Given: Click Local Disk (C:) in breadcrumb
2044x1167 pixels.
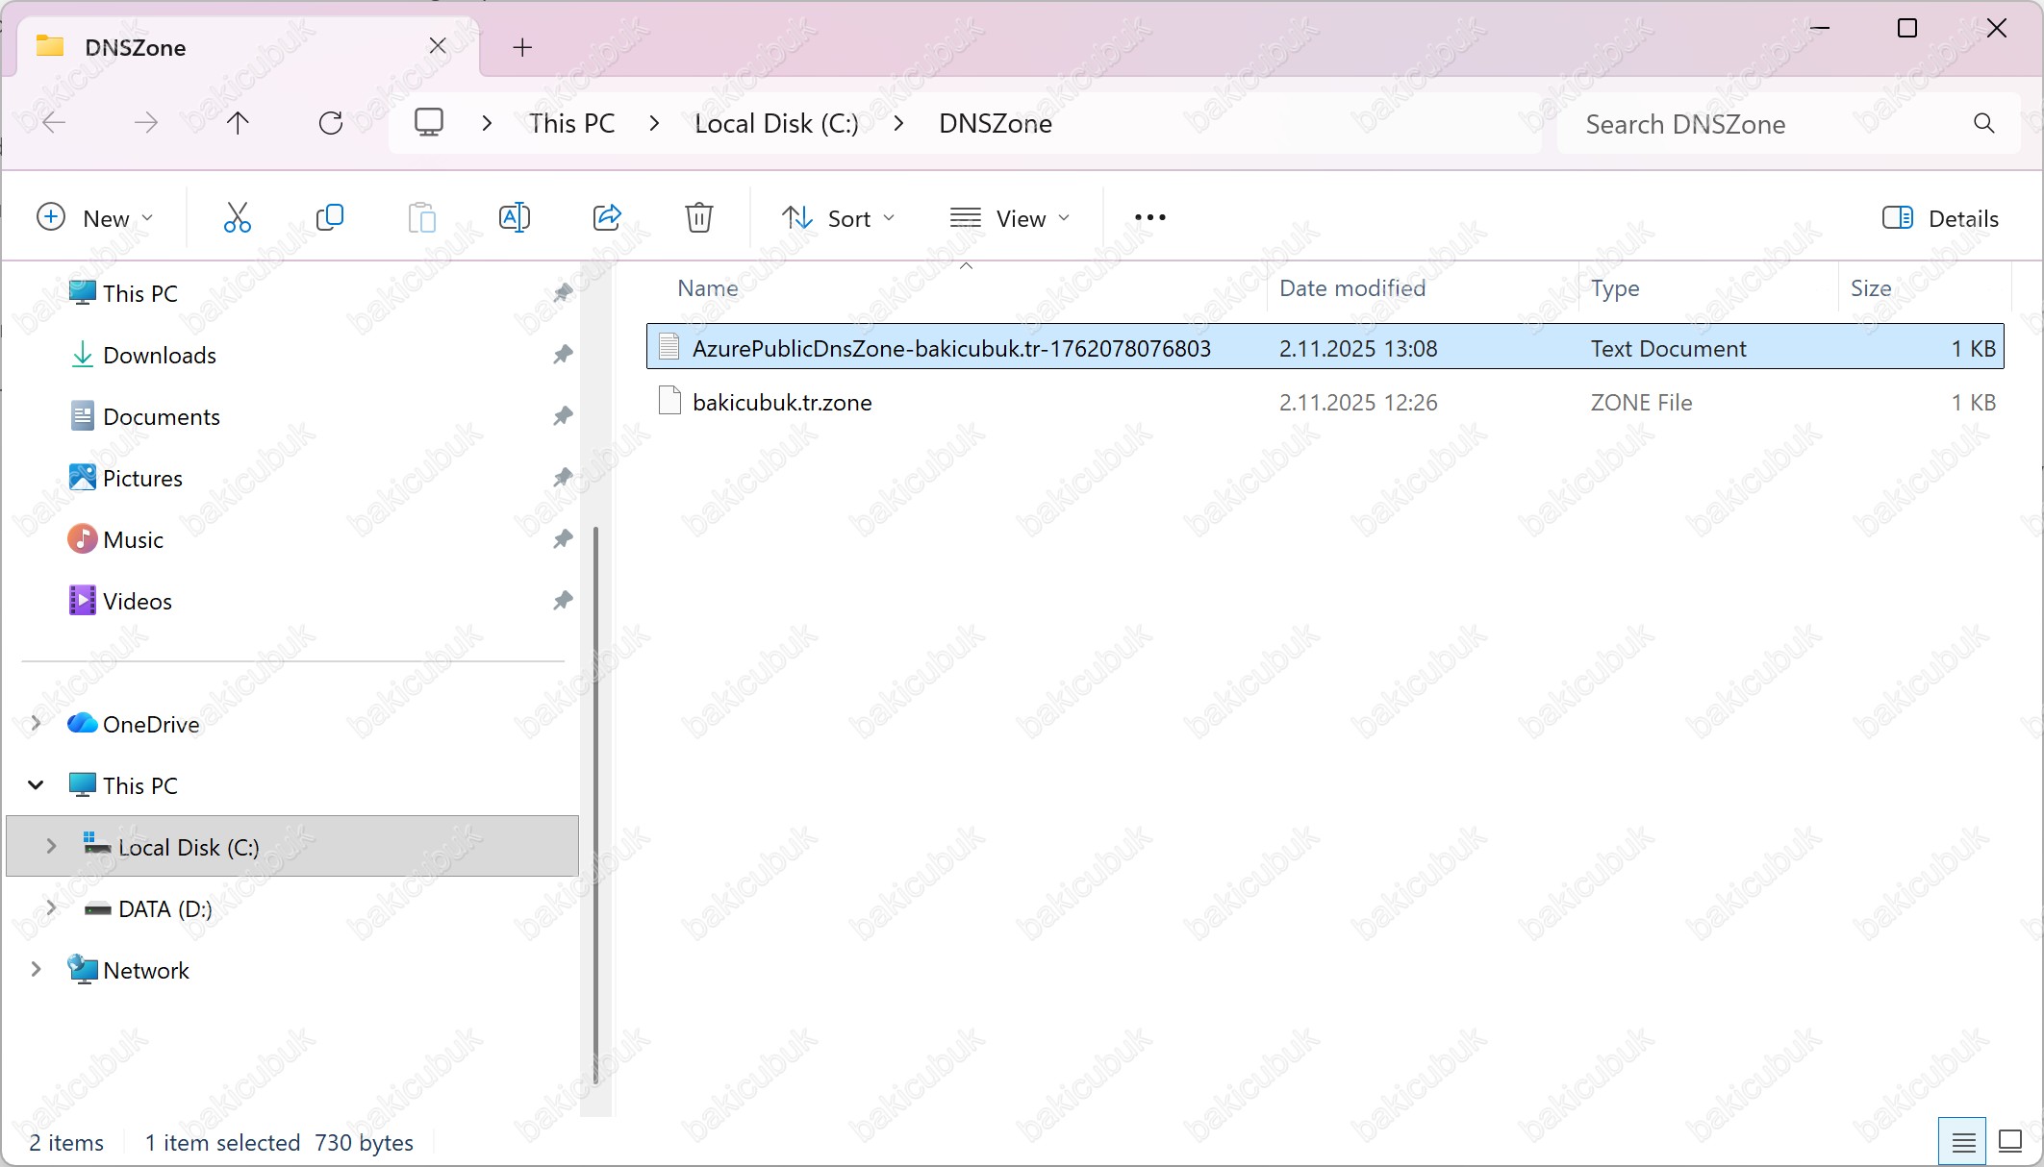Looking at the screenshot, I should (776, 123).
